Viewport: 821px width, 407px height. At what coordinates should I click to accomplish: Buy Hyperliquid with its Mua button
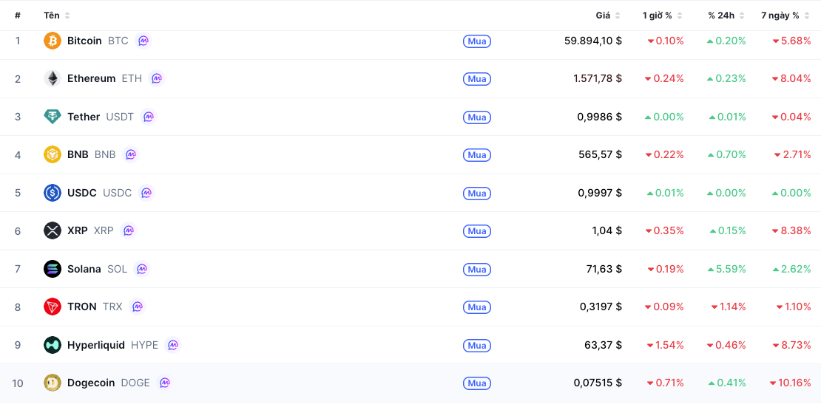477,345
